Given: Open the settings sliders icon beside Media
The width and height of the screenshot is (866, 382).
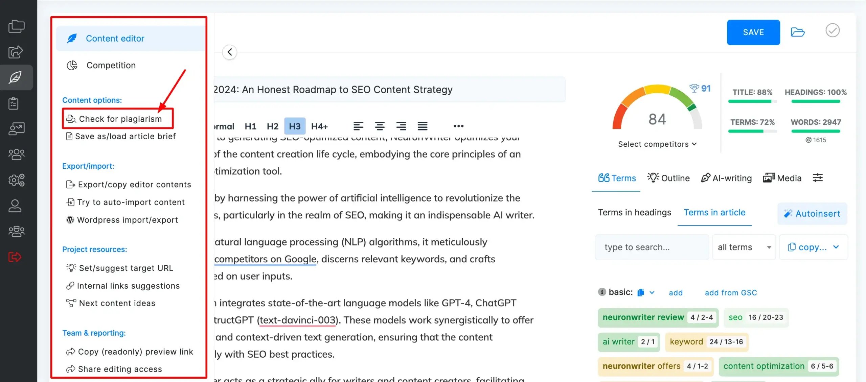Looking at the screenshot, I should (x=818, y=177).
